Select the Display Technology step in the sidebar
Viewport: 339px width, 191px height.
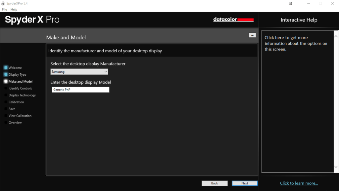pyautogui.click(x=22, y=95)
